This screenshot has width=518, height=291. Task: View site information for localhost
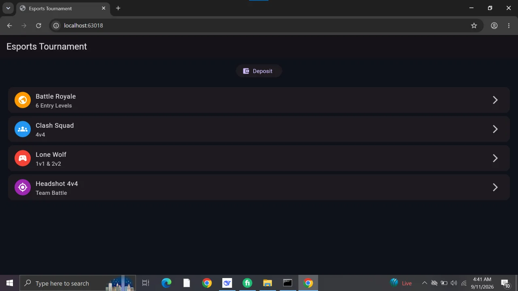(56, 25)
